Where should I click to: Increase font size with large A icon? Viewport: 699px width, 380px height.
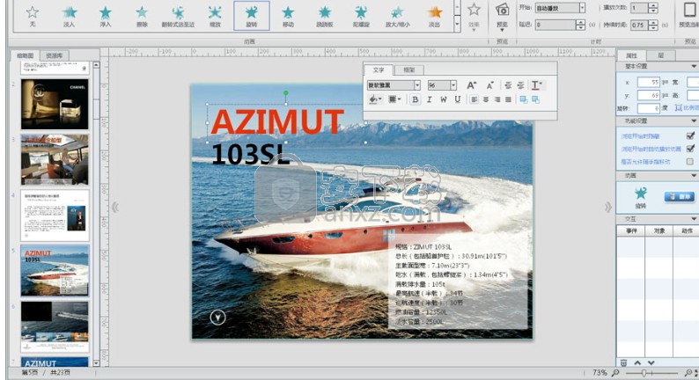click(471, 85)
